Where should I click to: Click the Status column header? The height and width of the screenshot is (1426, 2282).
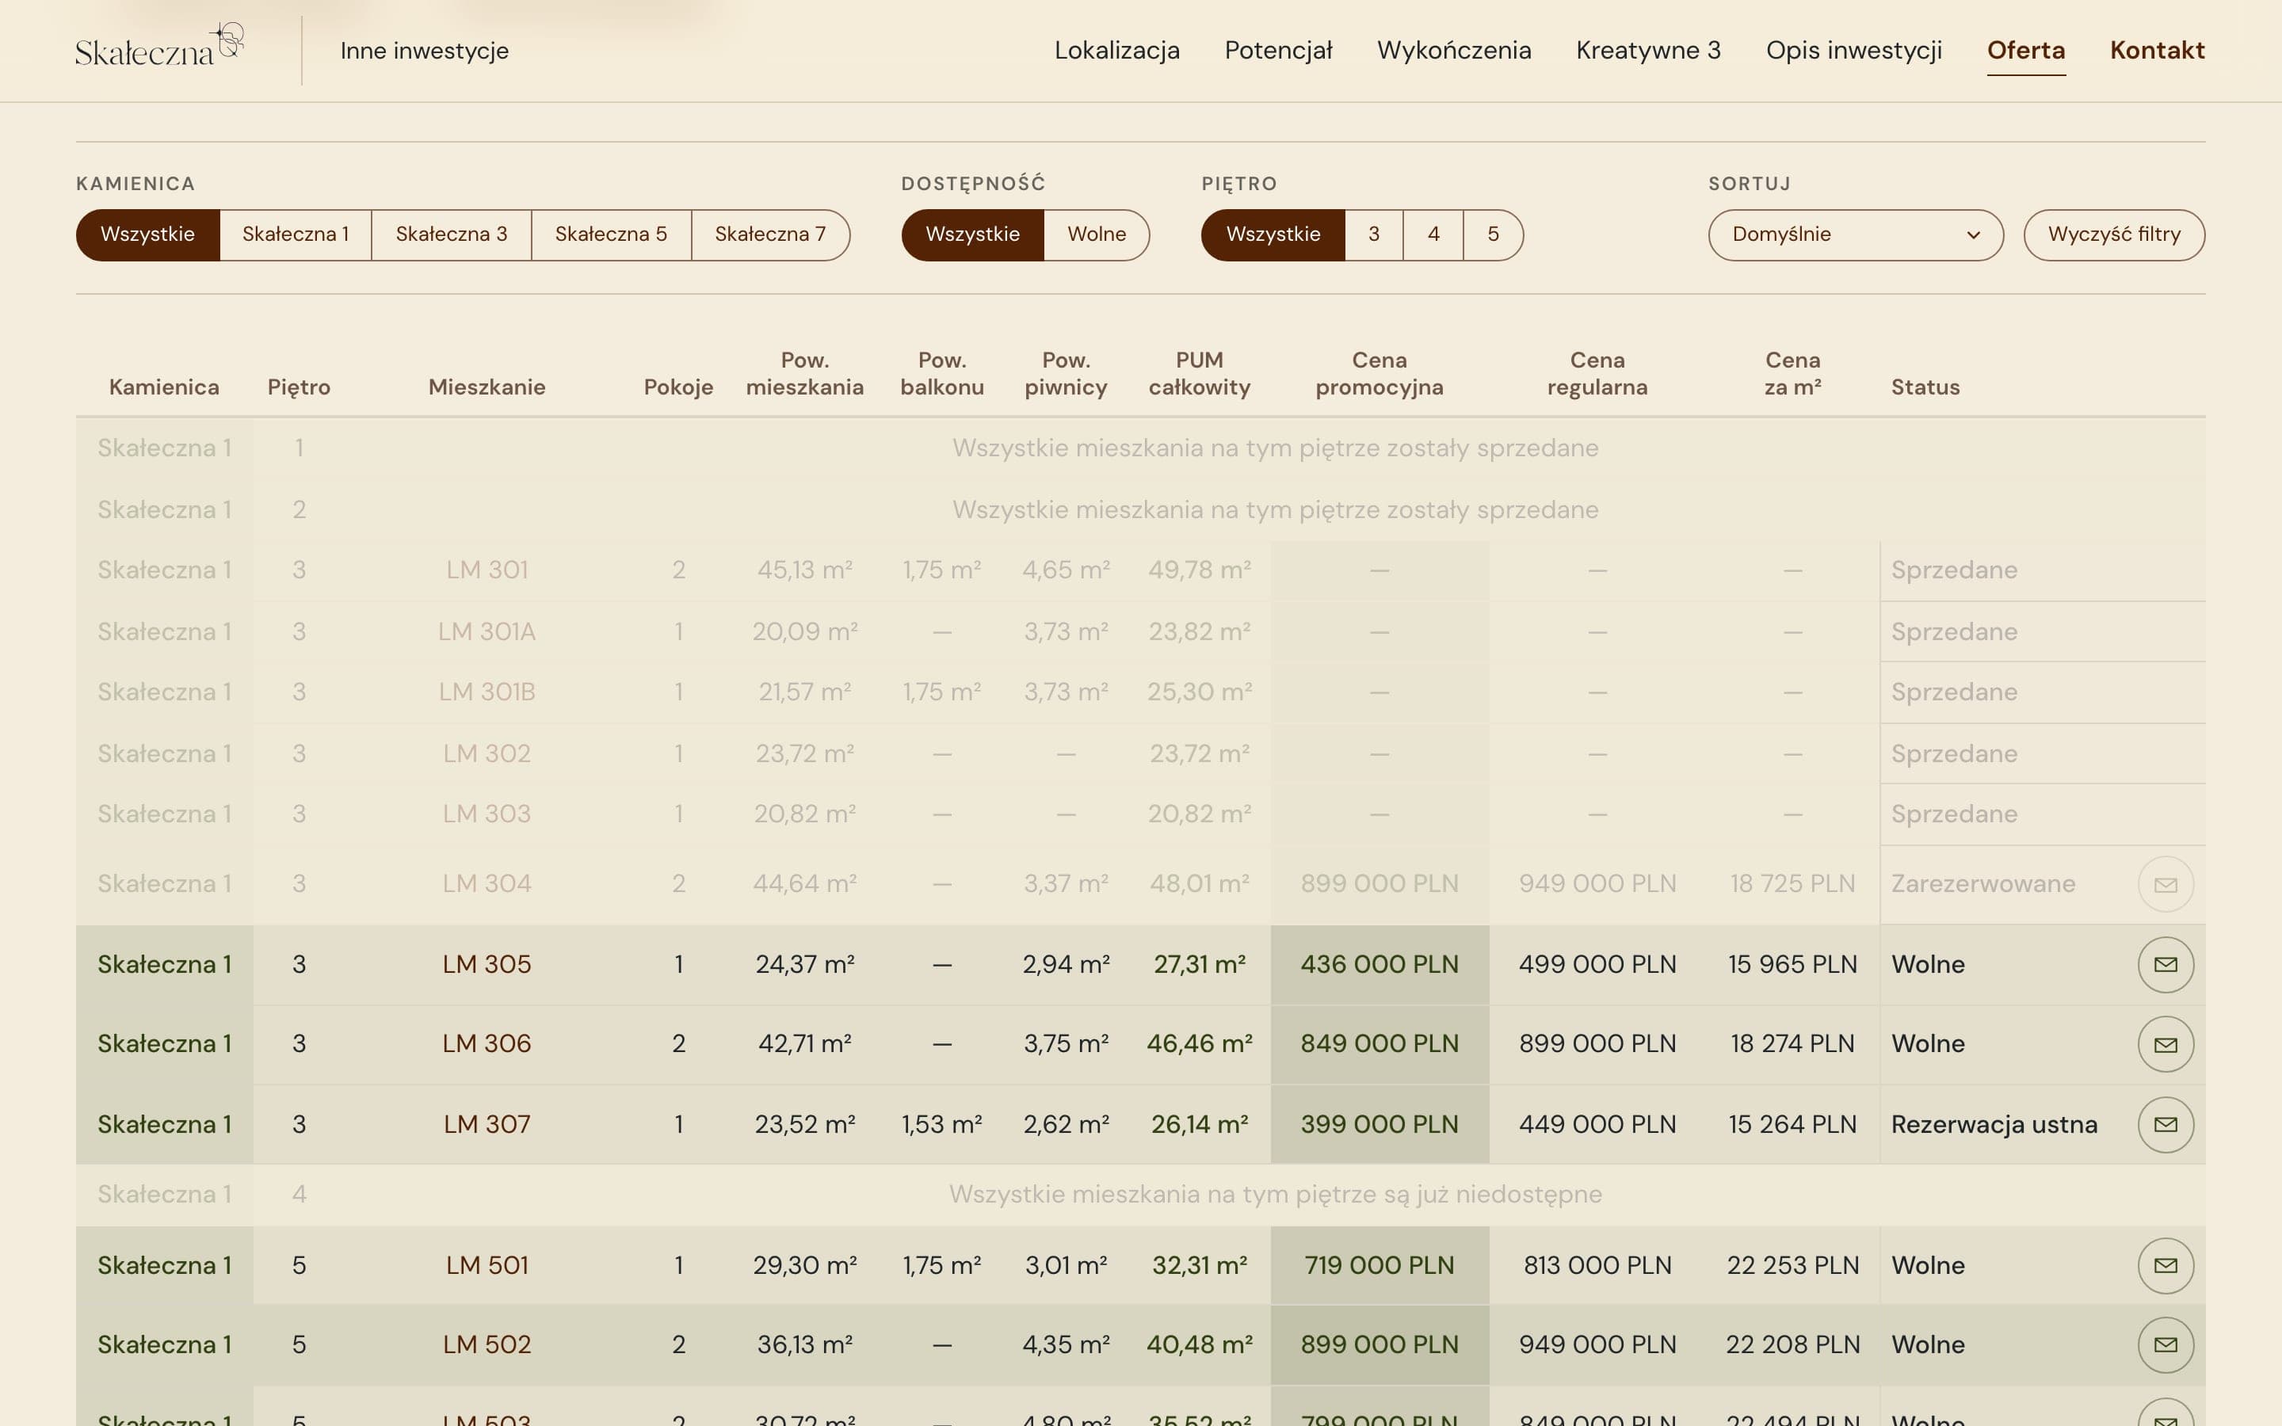(1925, 387)
